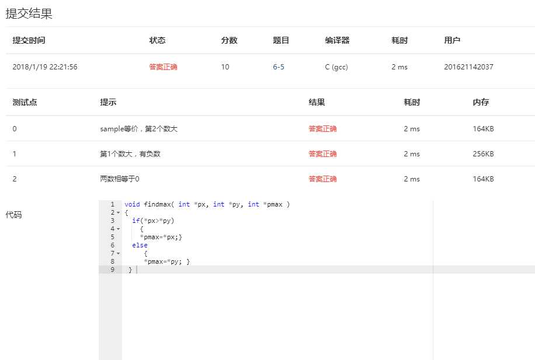Click the 代码 label
535x360 pixels.
[x=13, y=215]
